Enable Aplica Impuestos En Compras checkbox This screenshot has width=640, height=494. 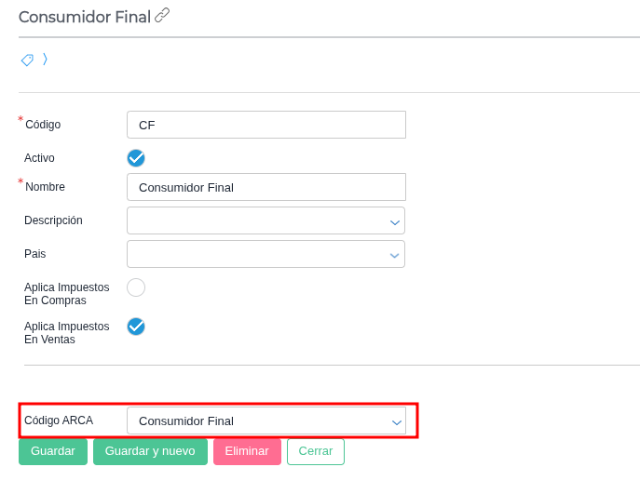click(136, 287)
